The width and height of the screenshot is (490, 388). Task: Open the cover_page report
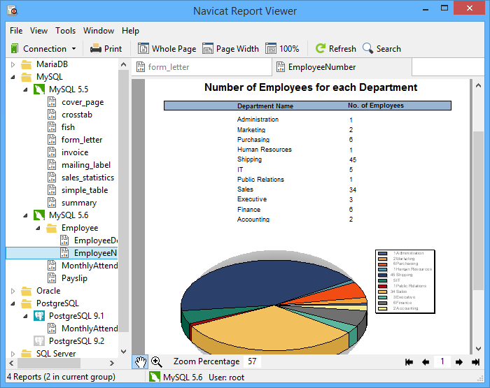pyautogui.click(x=83, y=102)
